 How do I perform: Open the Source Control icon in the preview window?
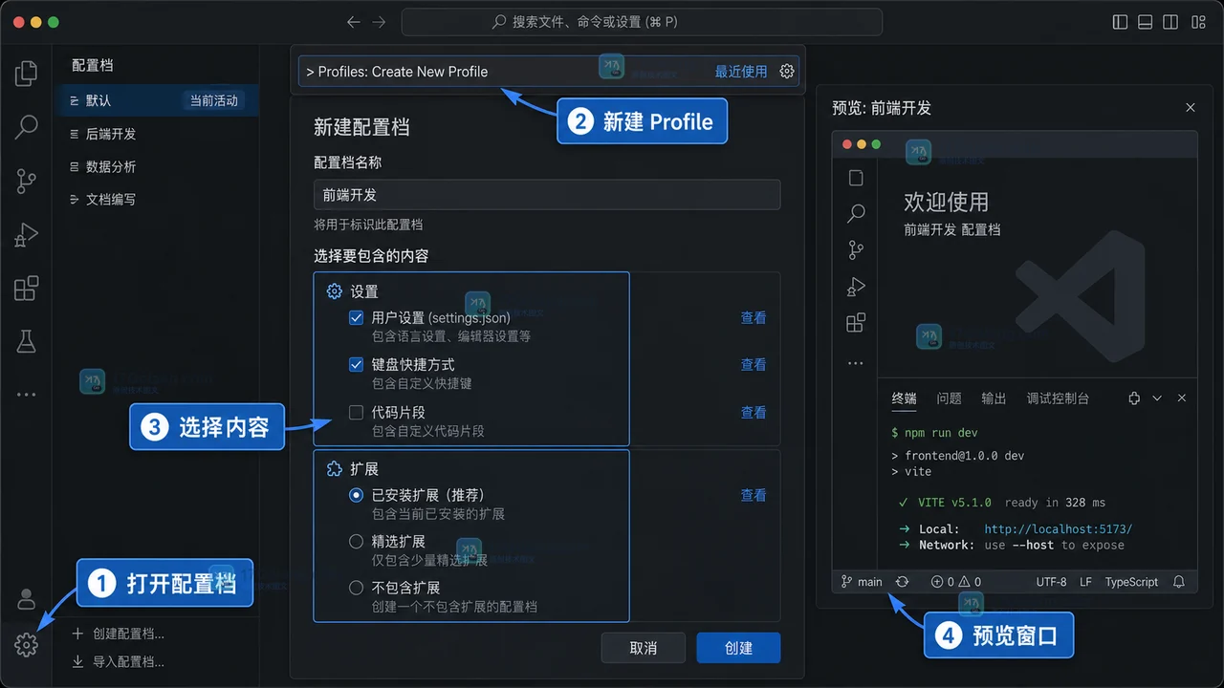[856, 250]
